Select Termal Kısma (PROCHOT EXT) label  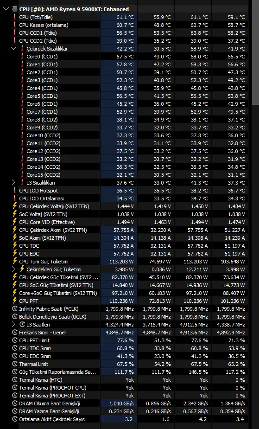tap(52, 395)
